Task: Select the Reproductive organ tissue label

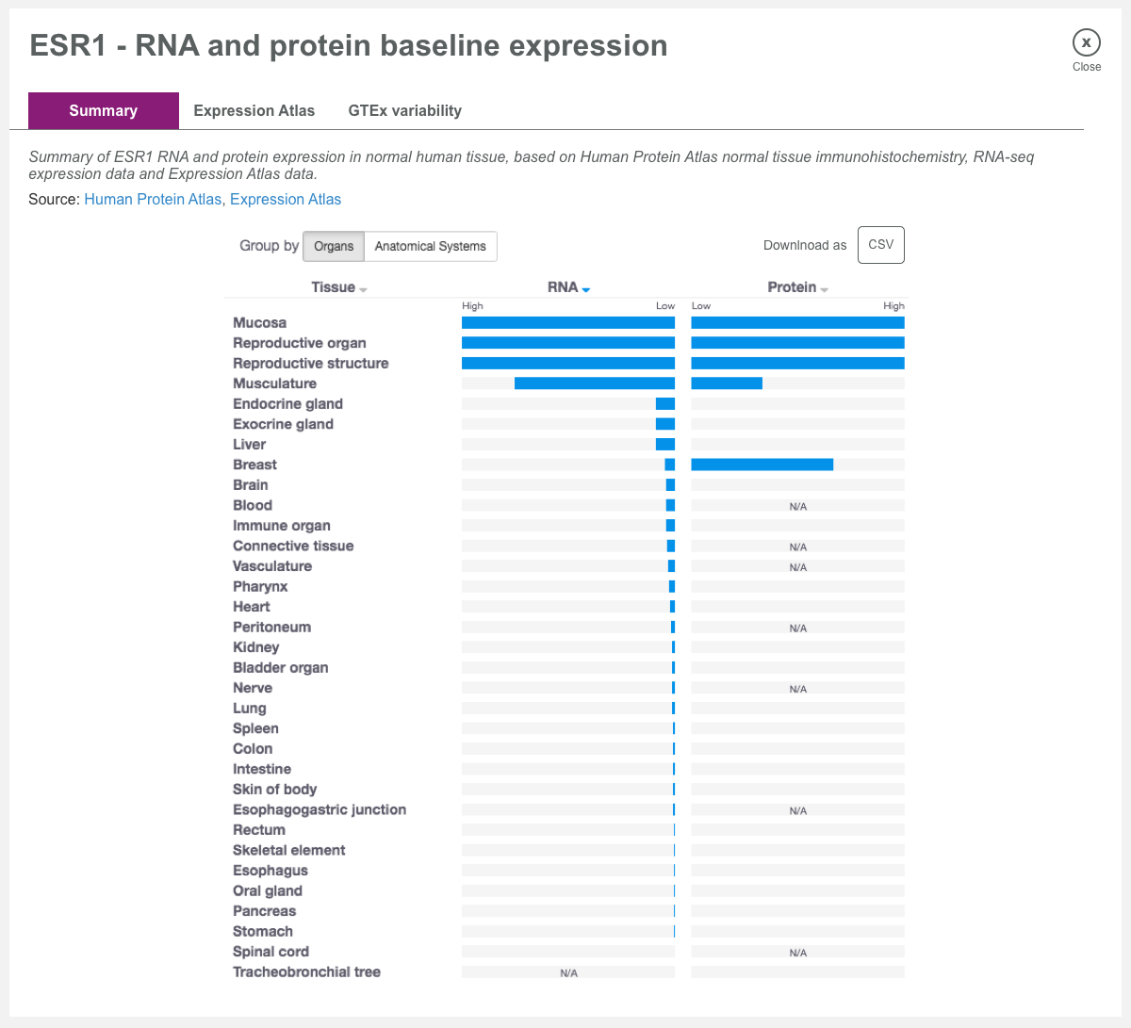Action: pos(300,343)
